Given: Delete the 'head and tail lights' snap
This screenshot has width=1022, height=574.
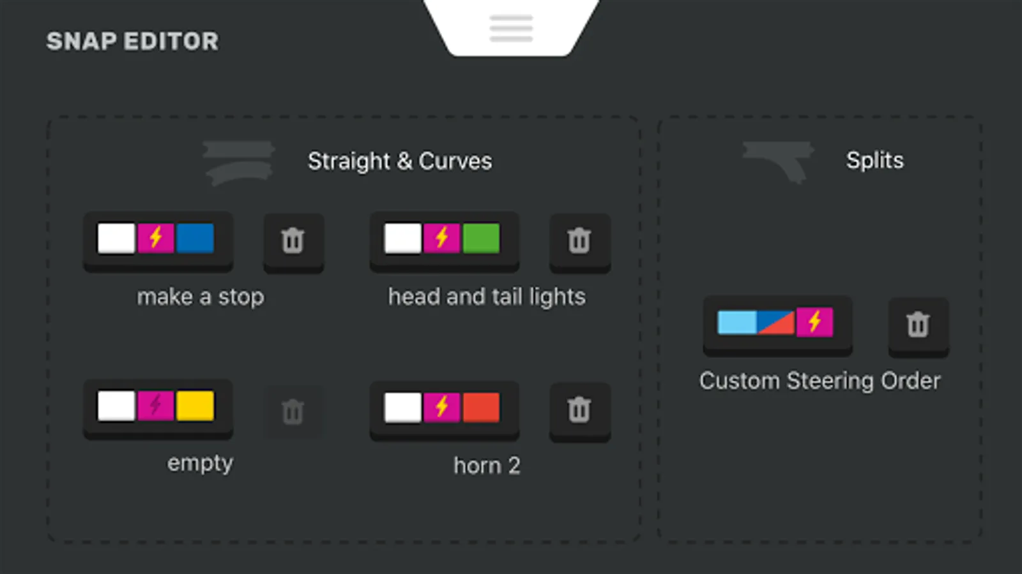Looking at the screenshot, I should 579,241.
